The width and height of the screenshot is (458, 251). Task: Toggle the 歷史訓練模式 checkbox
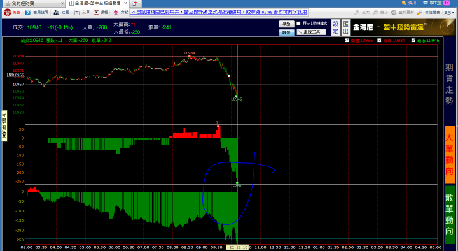[298, 24]
